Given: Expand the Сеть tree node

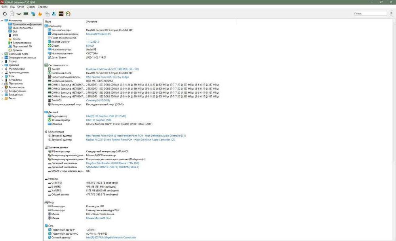Looking at the screenshot, I should tap(2, 76).
